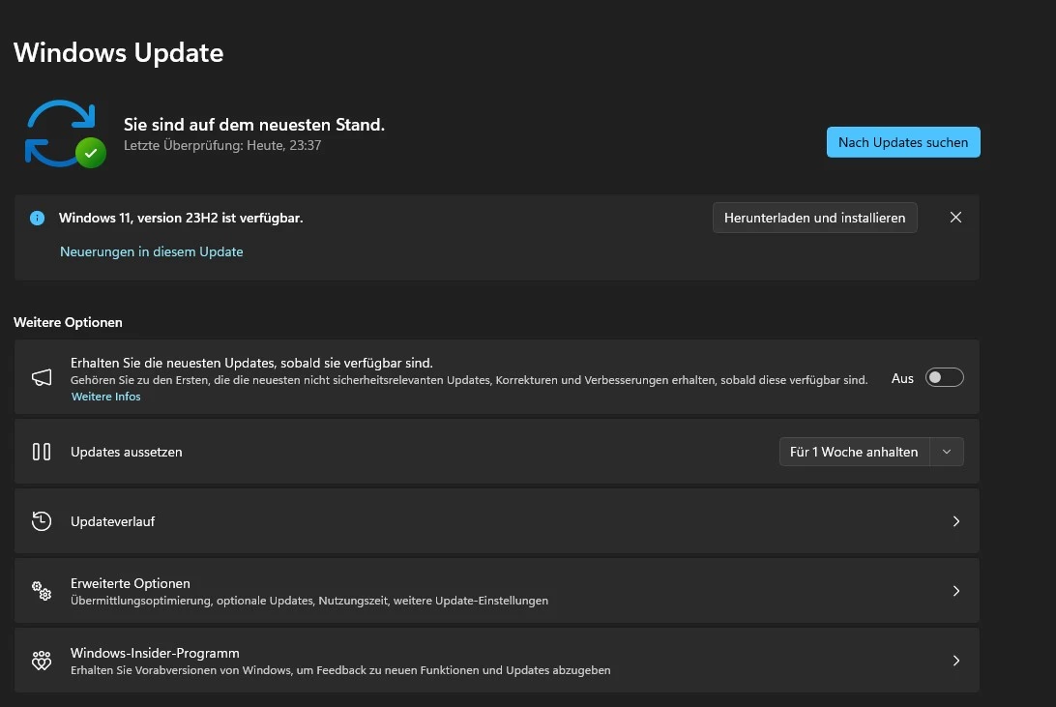
Task: Click the pause icon next to Updates aussetzen
Action: pyautogui.click(x=42, y=452)
